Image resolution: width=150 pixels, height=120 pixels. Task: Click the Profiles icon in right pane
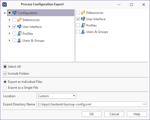83,25
